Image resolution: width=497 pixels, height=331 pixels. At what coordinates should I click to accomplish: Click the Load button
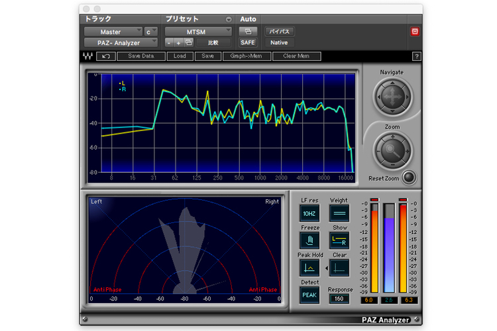click(x=180, y=56)
